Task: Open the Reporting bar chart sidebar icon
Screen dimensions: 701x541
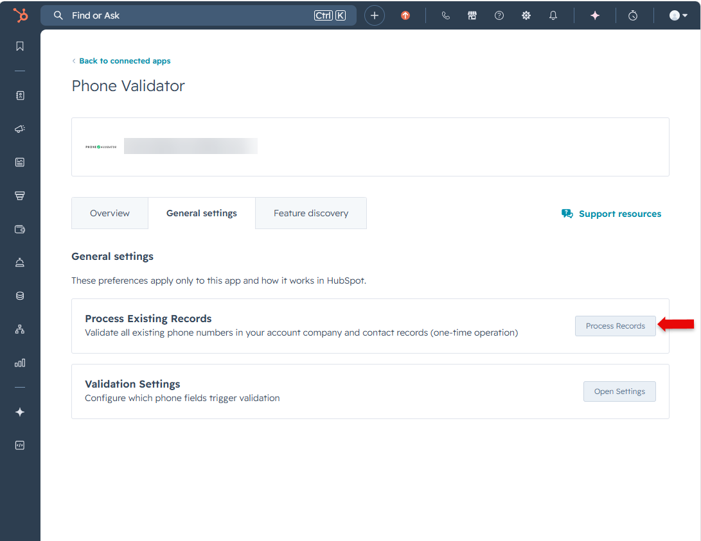Action: click(x=20, y=363)
